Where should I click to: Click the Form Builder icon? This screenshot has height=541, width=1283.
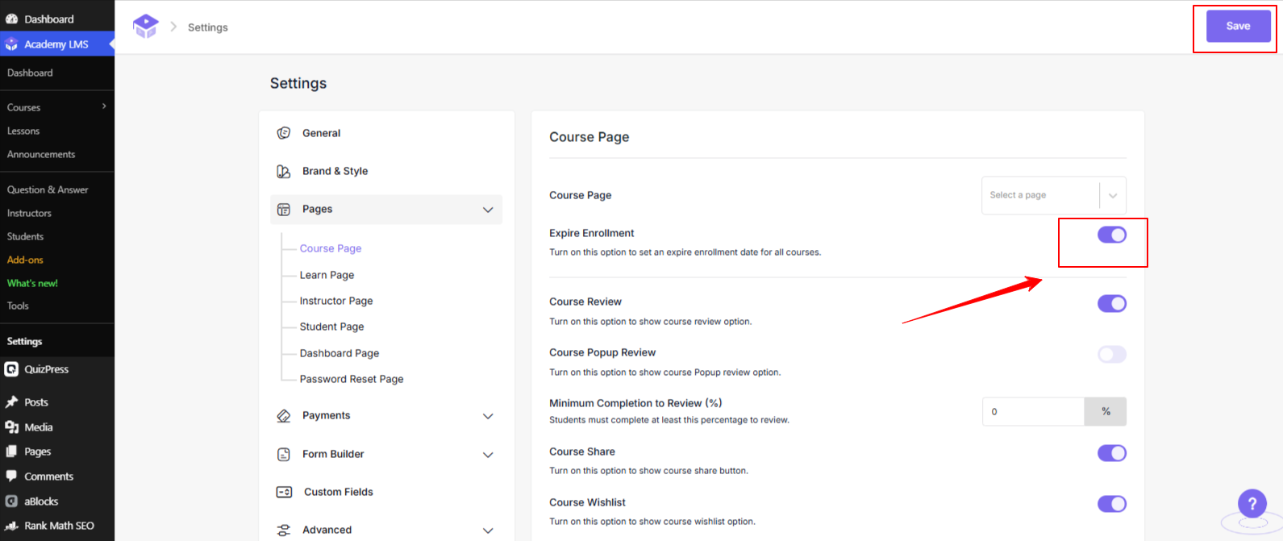[x=284, y=455]
